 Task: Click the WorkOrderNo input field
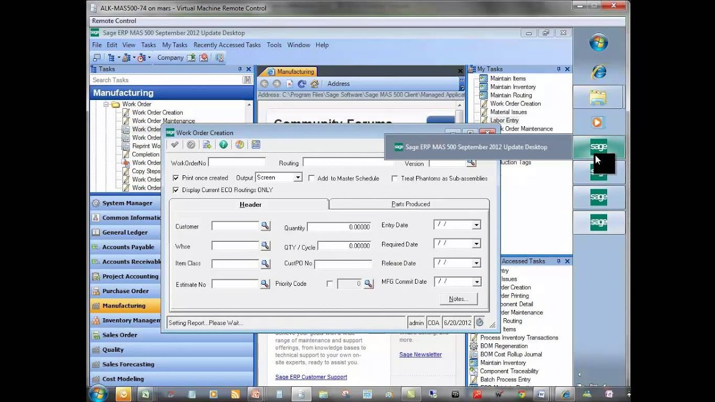[x=237, y=162]
